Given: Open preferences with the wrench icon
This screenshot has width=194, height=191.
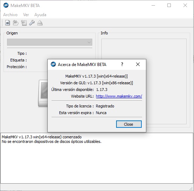Looking at the screenshot, I should coord(32,23).
